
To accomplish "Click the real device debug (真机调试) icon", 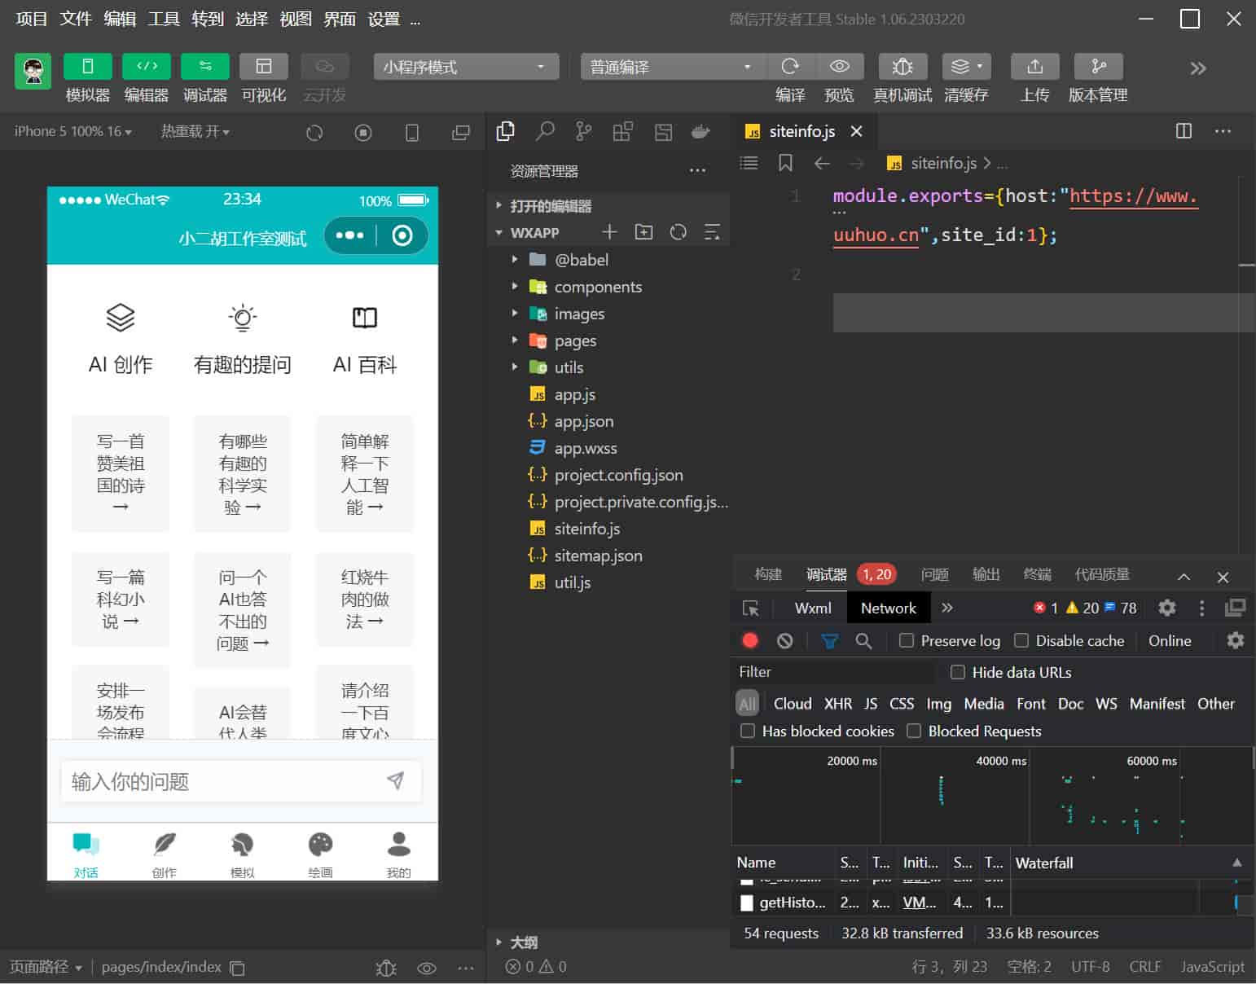I will pos(902,67).
